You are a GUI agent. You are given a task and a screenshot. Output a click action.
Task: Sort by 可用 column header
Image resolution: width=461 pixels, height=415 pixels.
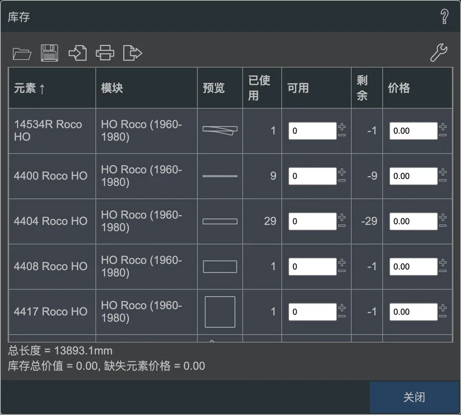[x=316, y=88]
